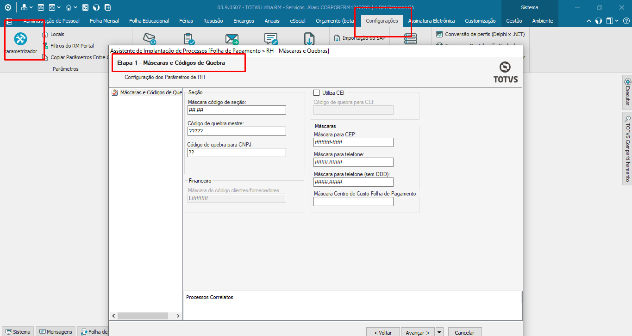Click the Máscara Centro de Custo field
Image resolution: width=632 pixels, height=336 pixels.
(353, 202)
